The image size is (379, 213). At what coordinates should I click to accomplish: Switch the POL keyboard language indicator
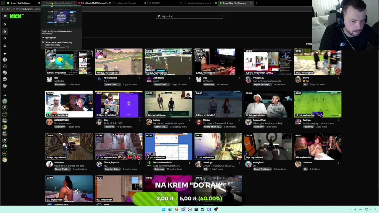click(x=361, y=209)
